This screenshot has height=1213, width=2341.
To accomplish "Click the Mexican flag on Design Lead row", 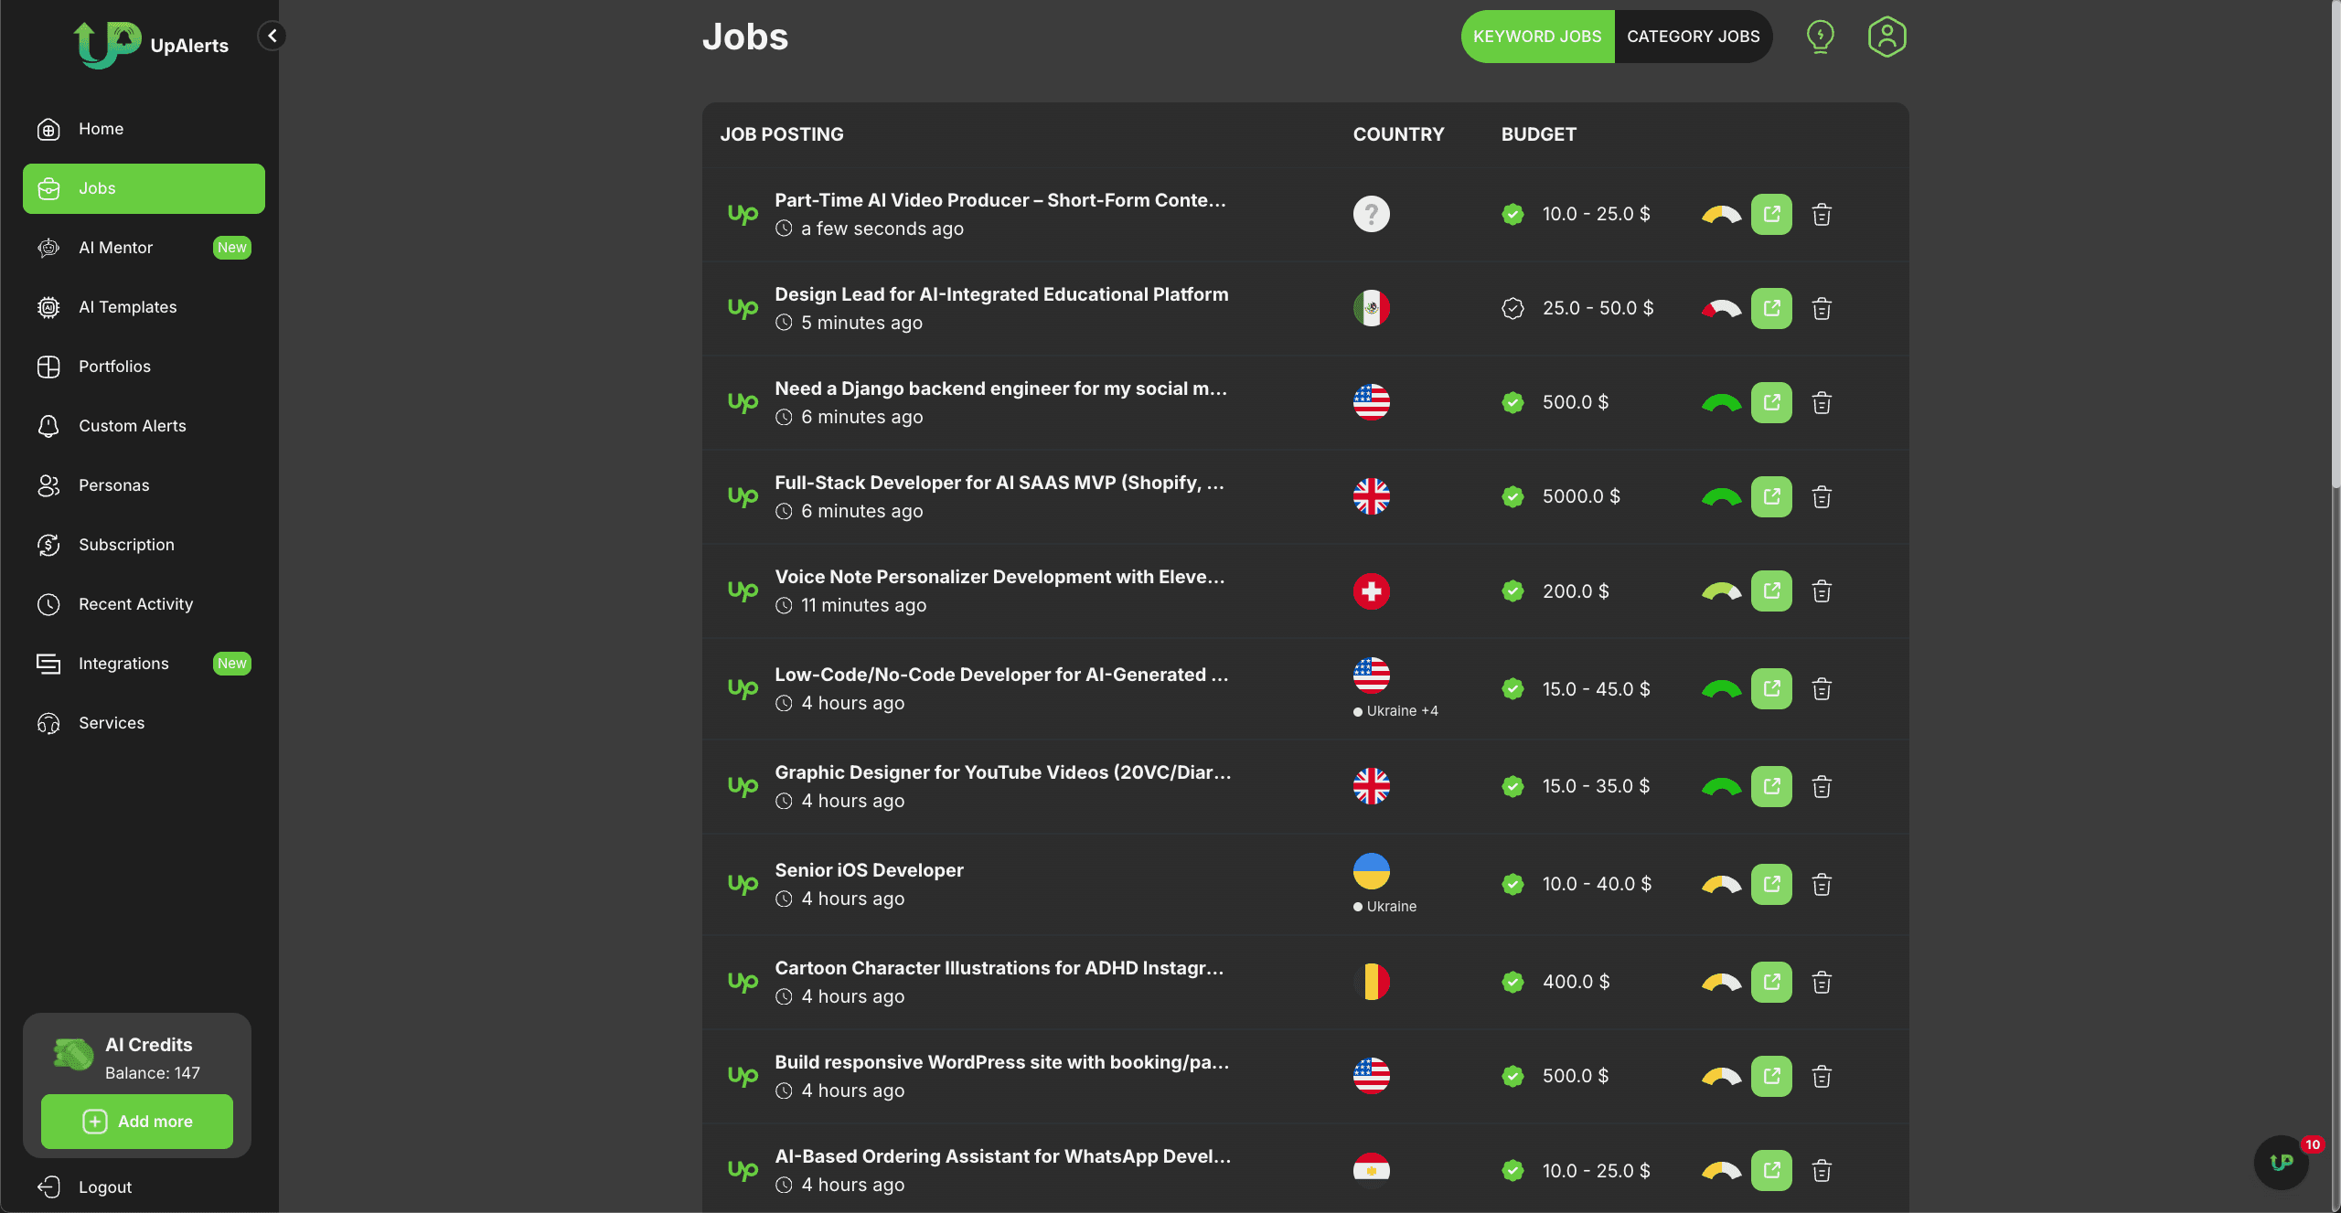I will pos(1371,308).
